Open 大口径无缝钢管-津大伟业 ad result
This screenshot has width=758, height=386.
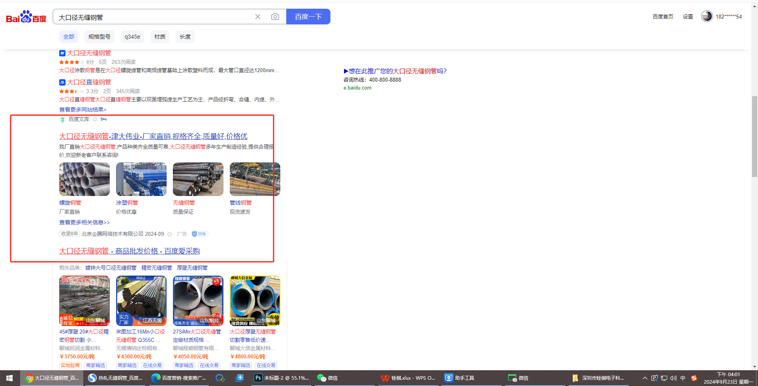153,136
